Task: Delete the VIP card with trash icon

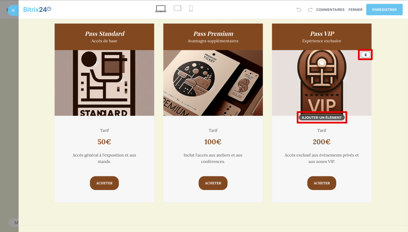Action: (x=366, y=55)
